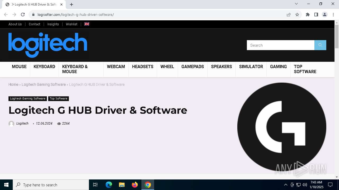Click the post date 12.06.2024
339x190 pixels.
pos(44,123)
